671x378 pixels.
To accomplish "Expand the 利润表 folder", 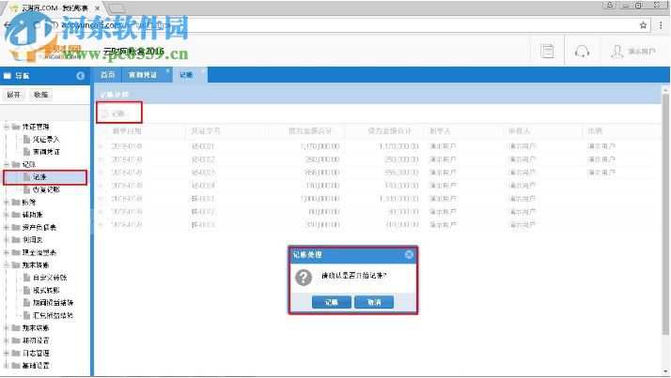I will (x=7, y=239).
